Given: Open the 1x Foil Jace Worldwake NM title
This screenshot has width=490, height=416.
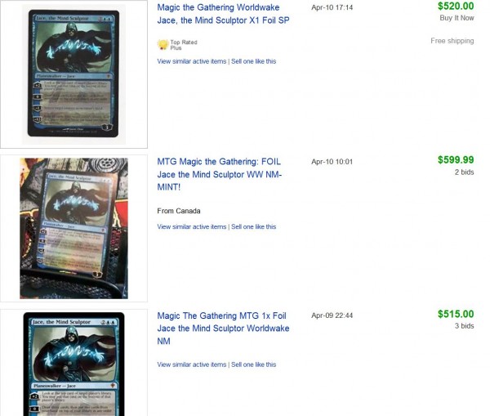Looking at the screenshot, I should tap(223, 328).
